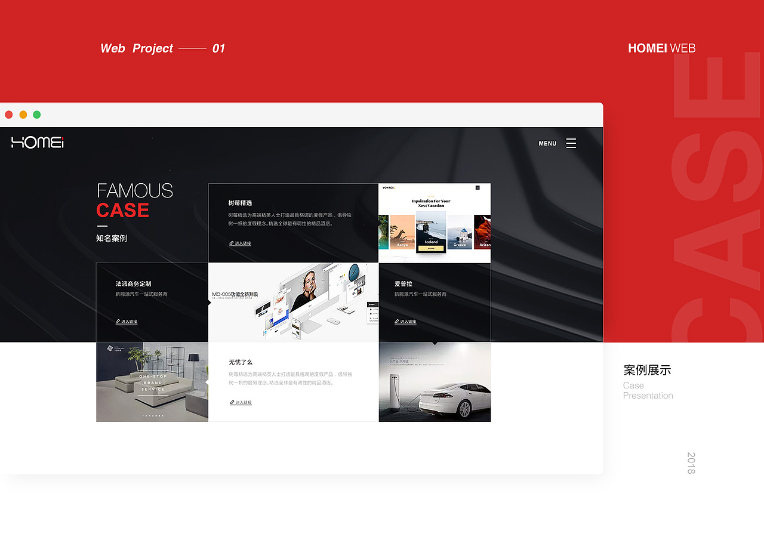Click the HOMEi logo
The width and height of the screenshot is (764, 540).
coord(38,142)
